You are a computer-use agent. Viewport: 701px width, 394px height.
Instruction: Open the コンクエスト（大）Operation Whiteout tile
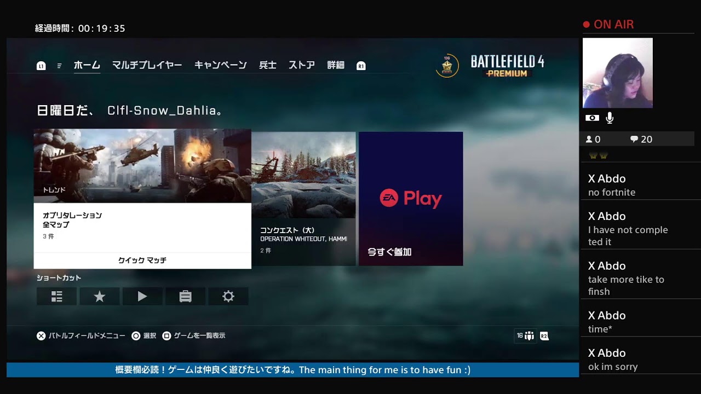[x=303, y=199]
